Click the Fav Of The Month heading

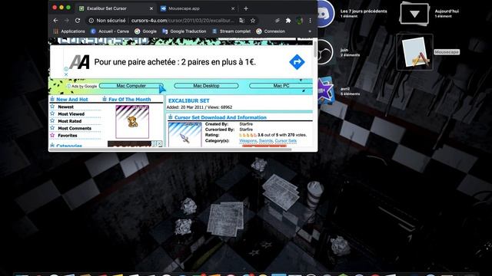tap(130, 99)
